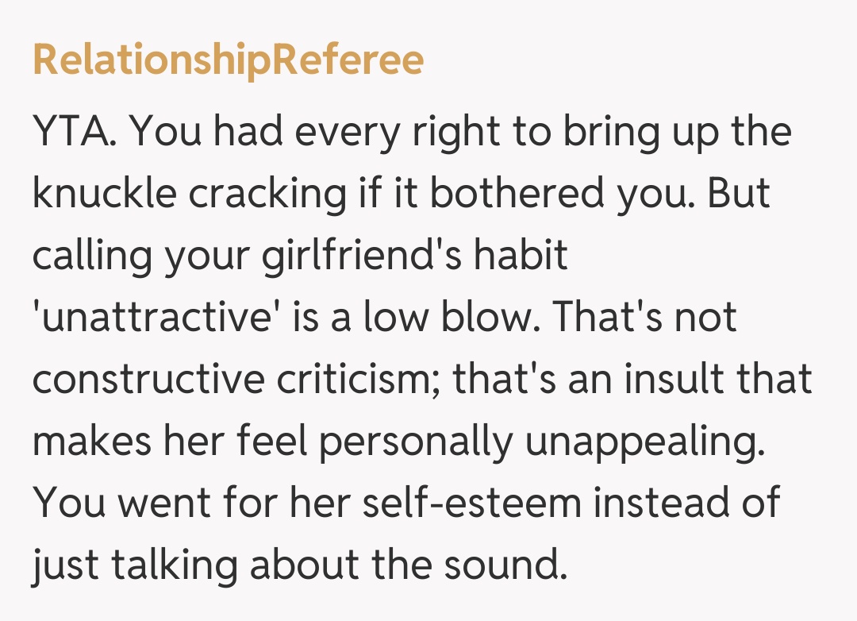The height and width of the screenshot is (621, 857).
Task: Click the word 'criticism' in the comment
Action: point(359,380)
